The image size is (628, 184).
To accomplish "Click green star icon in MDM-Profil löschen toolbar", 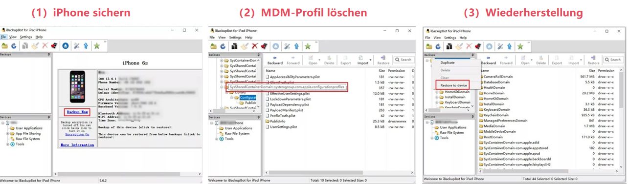I will pyautogui.click(x=308, y=46).
